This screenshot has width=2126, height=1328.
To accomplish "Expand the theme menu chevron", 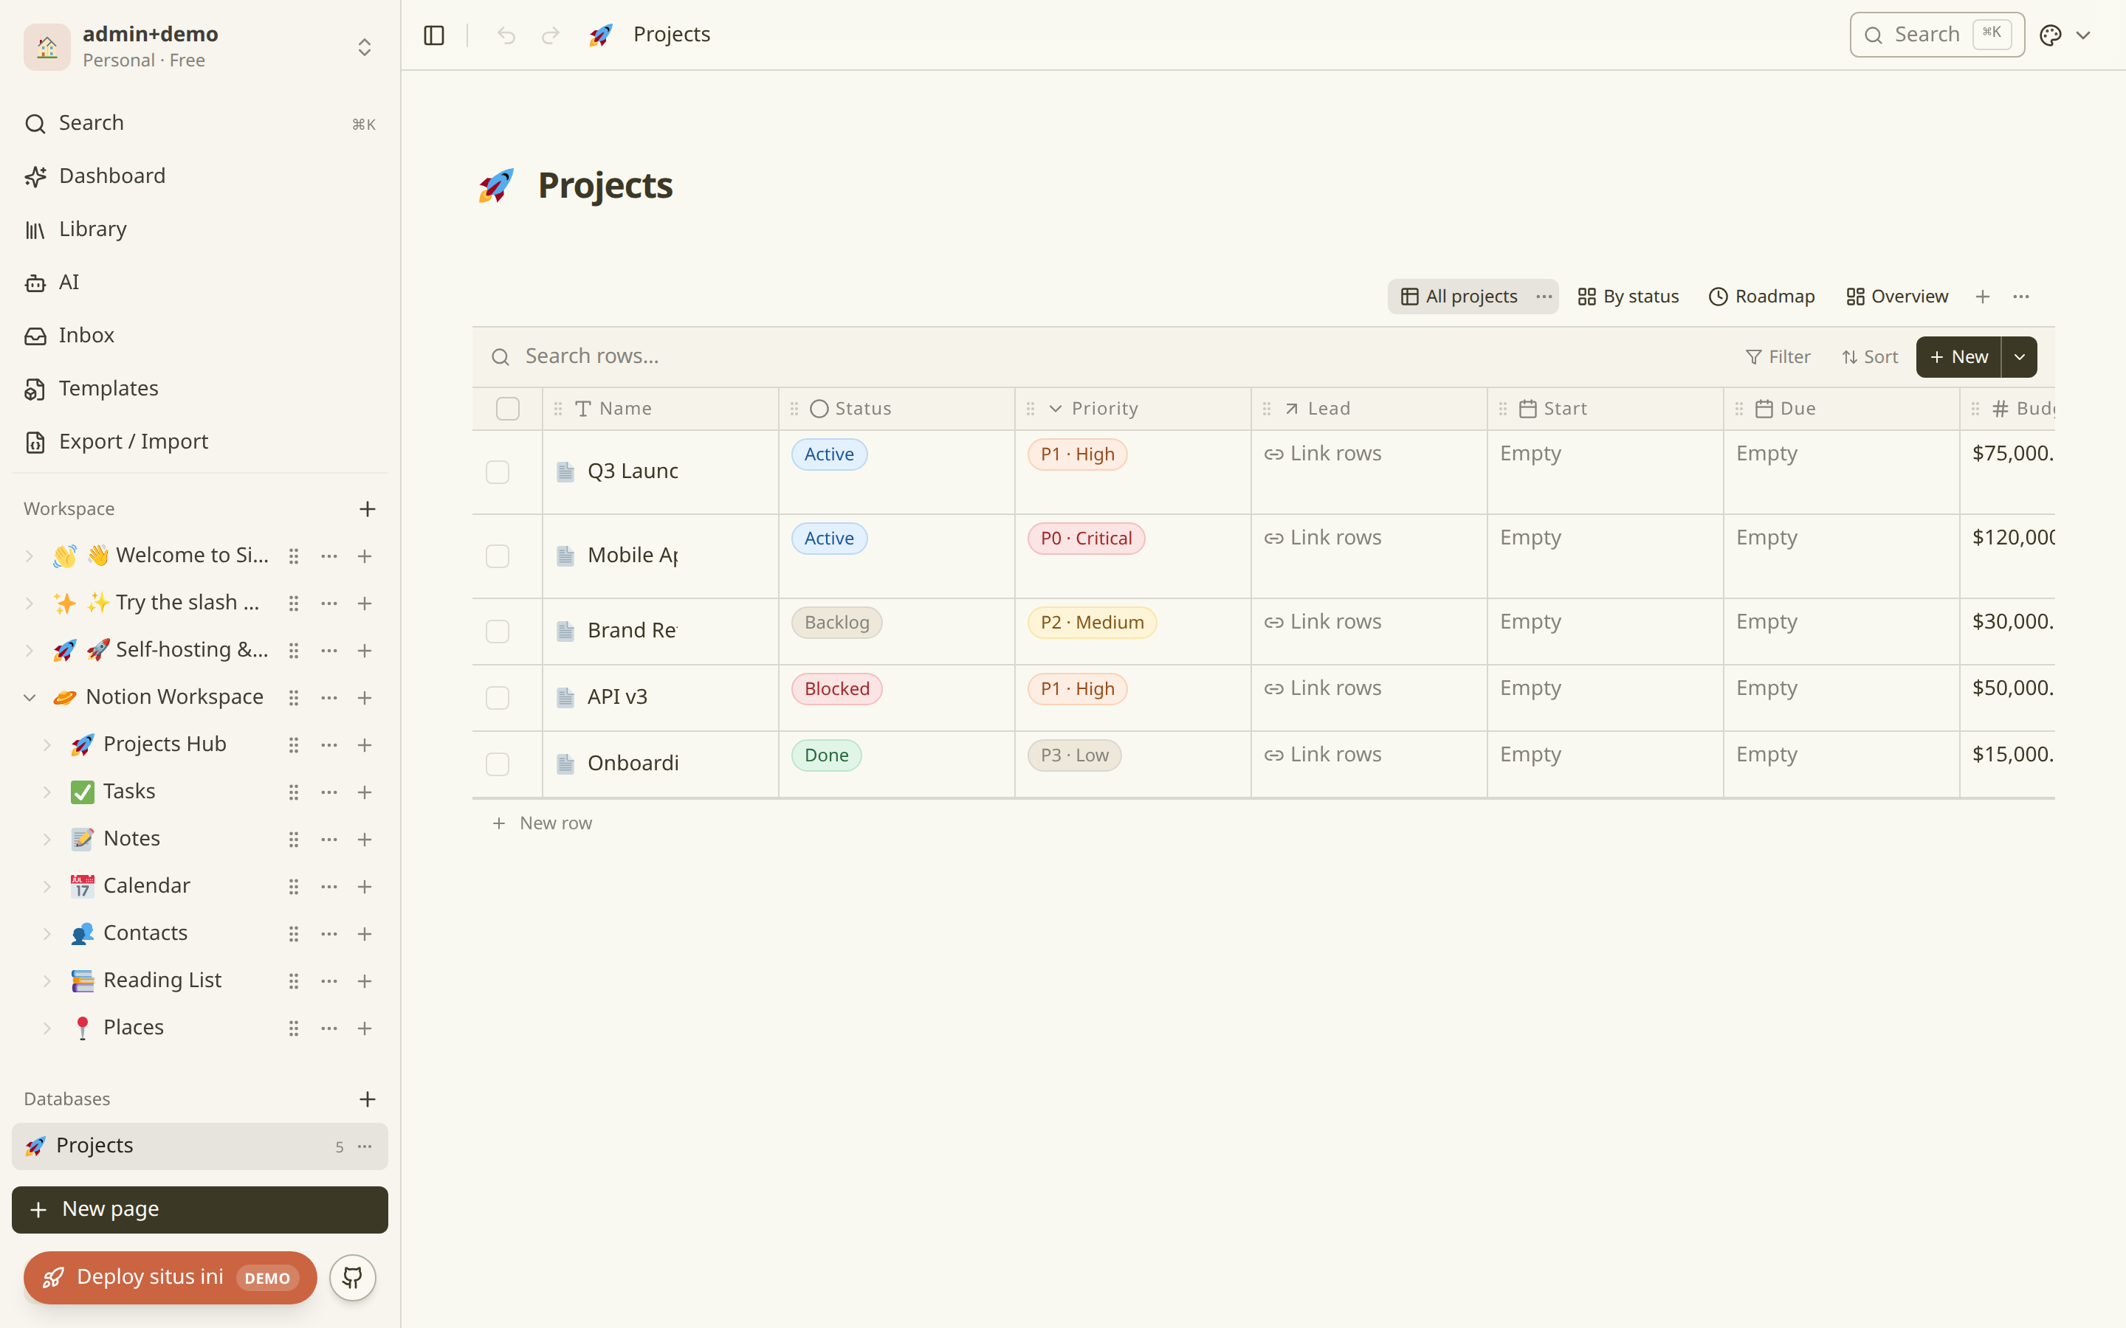I will (2083, 35).
